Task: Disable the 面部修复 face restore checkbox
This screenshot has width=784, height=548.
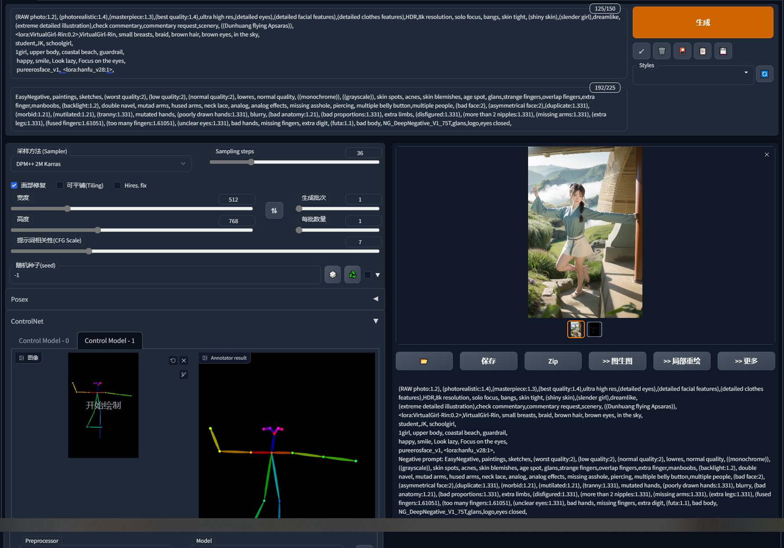Action: click(14, 185)
